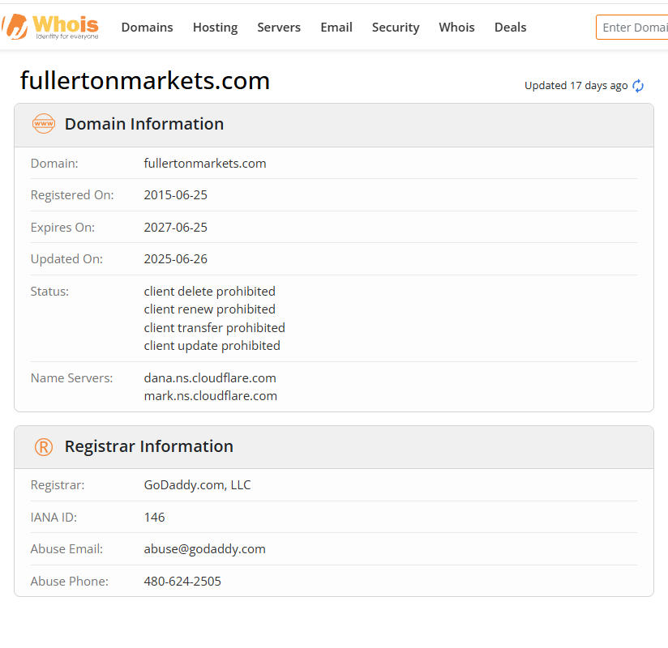This screenshot has height=648, width=668.
Task: Click the dana.ns.cloudflare.com name server
Action: click(210, 377)
